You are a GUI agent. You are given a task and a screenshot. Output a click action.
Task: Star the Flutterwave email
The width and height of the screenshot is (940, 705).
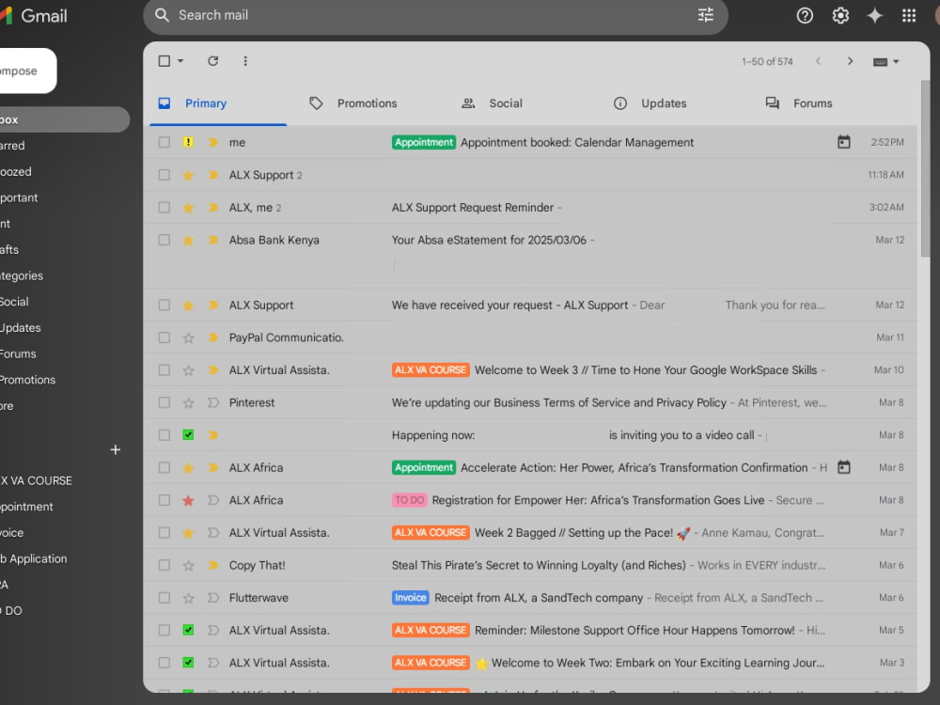pos(188,598)
